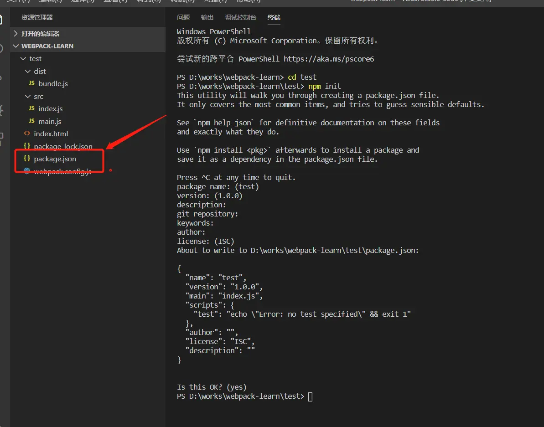Click the 资源管理器 sidebar title
This screenshot has width=544, height=427.
point(37,17)
